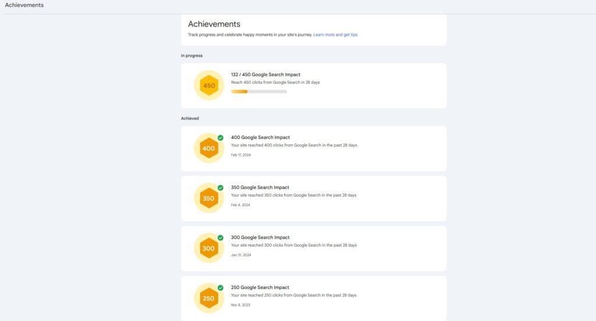Image resolution: width=596 pixels, height=321 pixels.
Task: Click the 400 clicks hexagon badge
Action: [208, 148]
